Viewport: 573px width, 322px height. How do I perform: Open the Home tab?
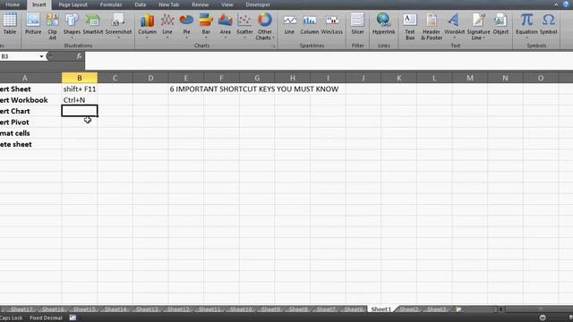13,4
